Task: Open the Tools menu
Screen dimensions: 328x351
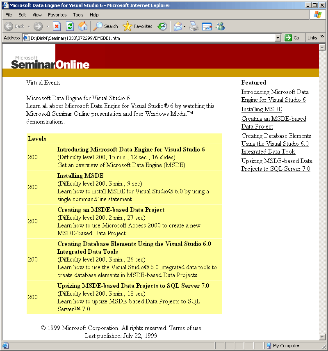Action: [x=78, y=15]
